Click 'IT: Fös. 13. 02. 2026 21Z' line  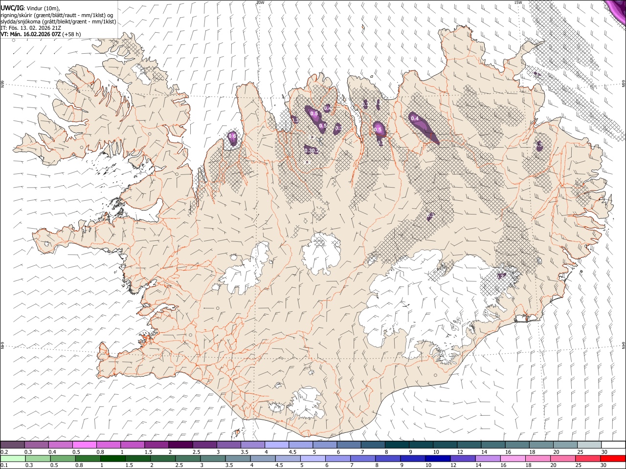31,28
